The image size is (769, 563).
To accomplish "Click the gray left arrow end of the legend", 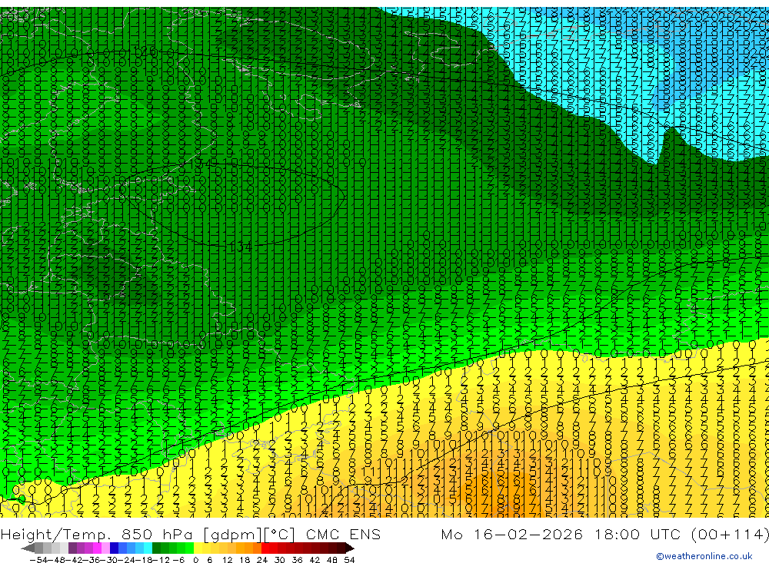I will click(x=28, y=548).
